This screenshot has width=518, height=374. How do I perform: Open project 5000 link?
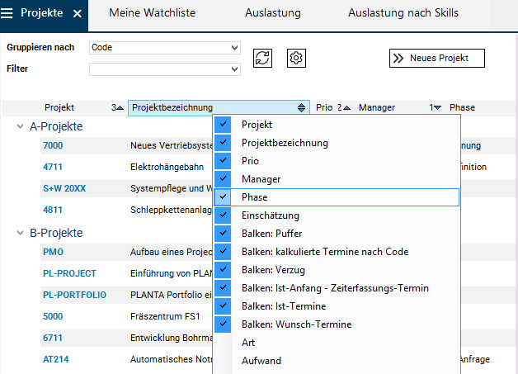tap(53, 316)
